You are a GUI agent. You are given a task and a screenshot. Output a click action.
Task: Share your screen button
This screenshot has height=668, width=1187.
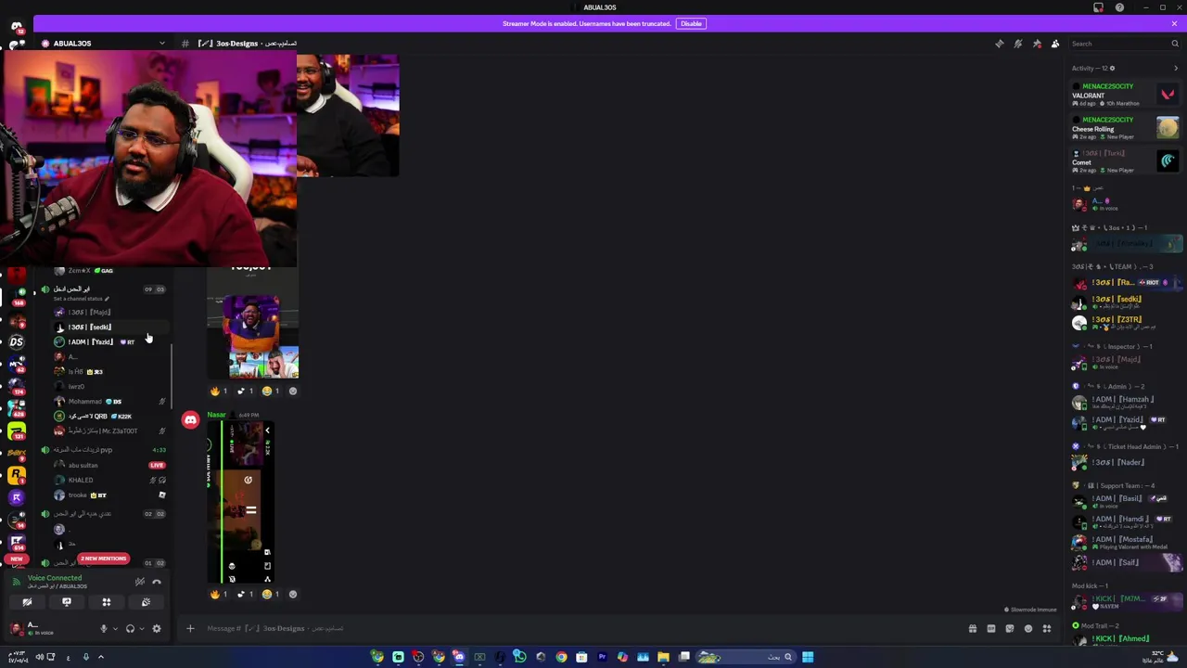(x=67, y=602)
